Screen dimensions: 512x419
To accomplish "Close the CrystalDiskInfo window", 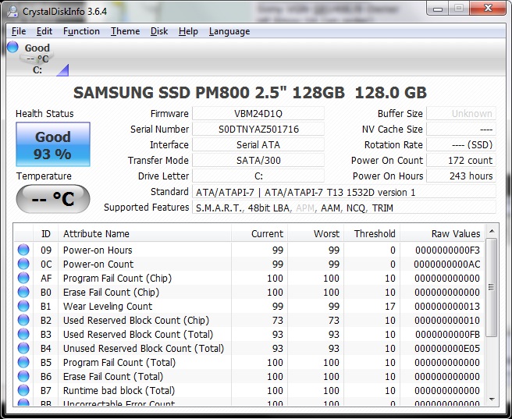I will click(488, 9).
